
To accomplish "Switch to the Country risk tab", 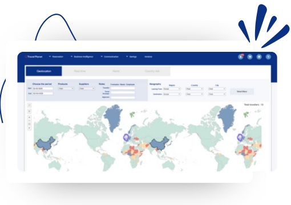I will coord(152,71).
